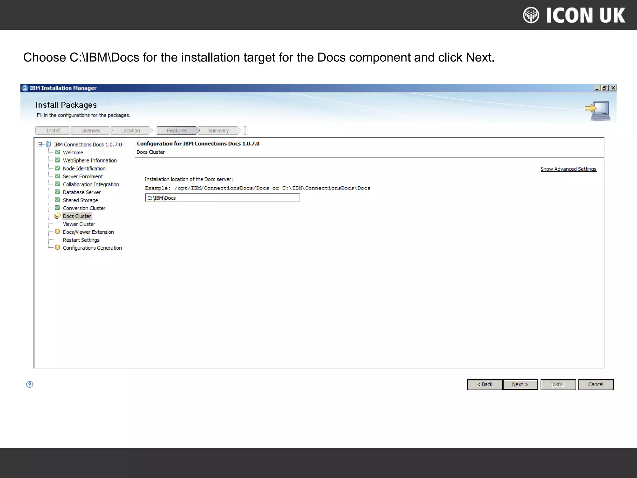Click the install-to-computer arrow icon in the header
Screen dimensions: 637x478
[x=597, y=110]
